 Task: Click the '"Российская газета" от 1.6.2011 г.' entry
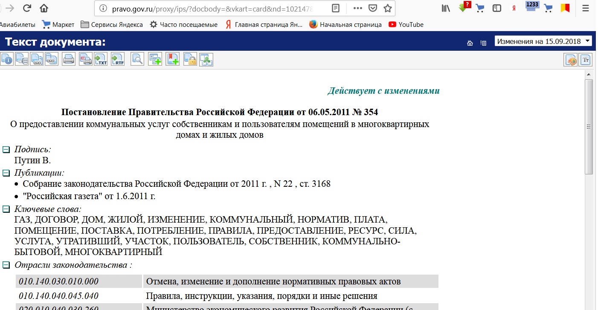(x=89, y=197)
